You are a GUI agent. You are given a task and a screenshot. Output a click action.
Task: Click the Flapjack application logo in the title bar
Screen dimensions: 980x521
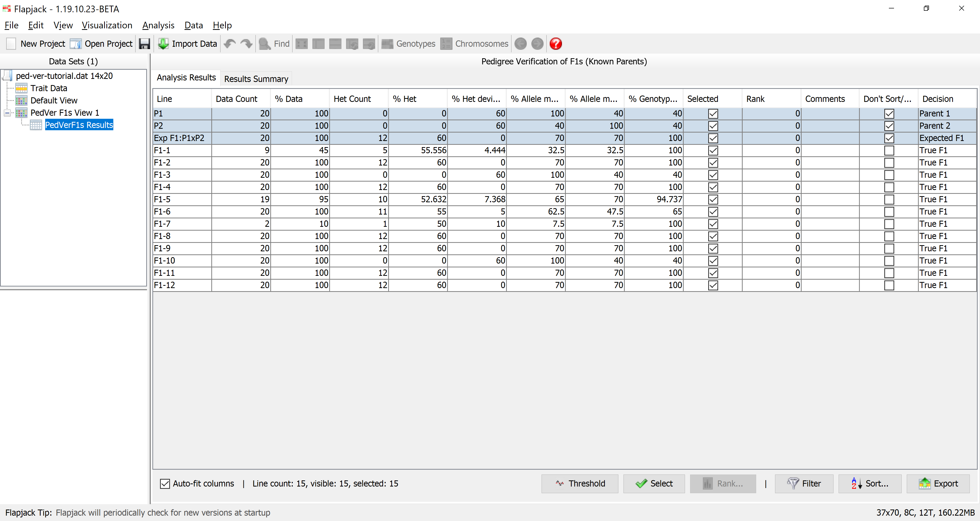pyautogui.click(x=6, y=8)
